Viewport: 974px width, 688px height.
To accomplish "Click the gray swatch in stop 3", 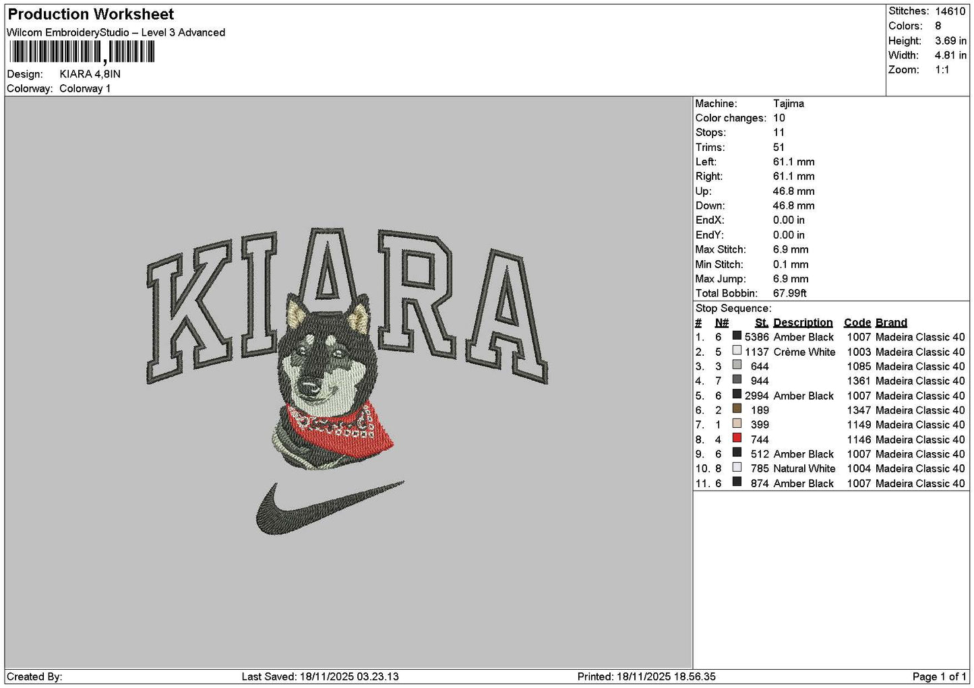I will pyautogui.click(x=737, y=365).
